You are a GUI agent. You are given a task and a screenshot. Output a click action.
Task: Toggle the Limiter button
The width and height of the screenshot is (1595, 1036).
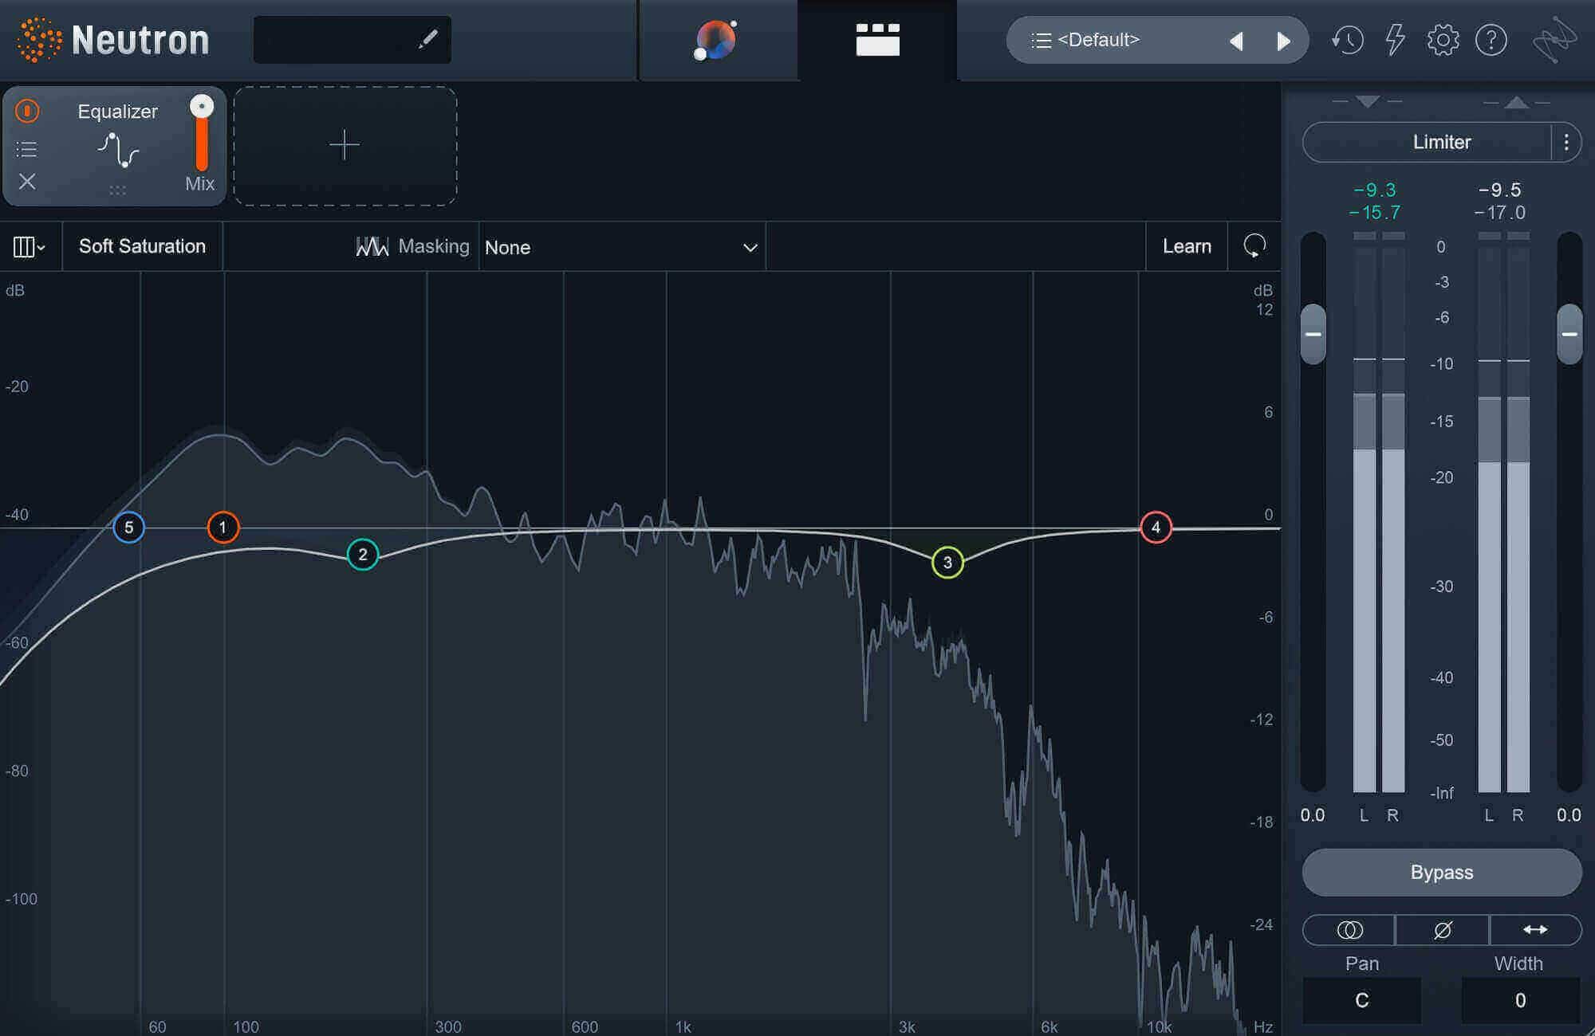[1428, 143]
